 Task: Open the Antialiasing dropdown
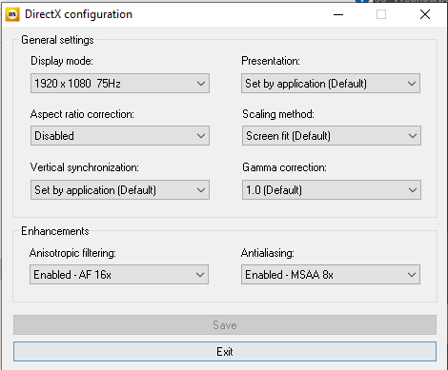[331, 275]
